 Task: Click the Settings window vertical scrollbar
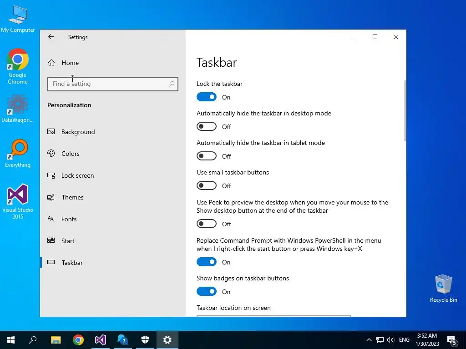tap(405, 111)
